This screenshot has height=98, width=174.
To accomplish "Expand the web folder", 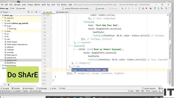I will 2,39.
